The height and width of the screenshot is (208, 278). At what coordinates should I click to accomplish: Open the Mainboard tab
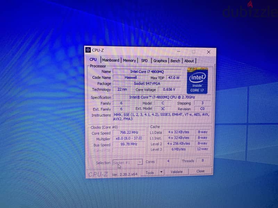pos(111,60)
